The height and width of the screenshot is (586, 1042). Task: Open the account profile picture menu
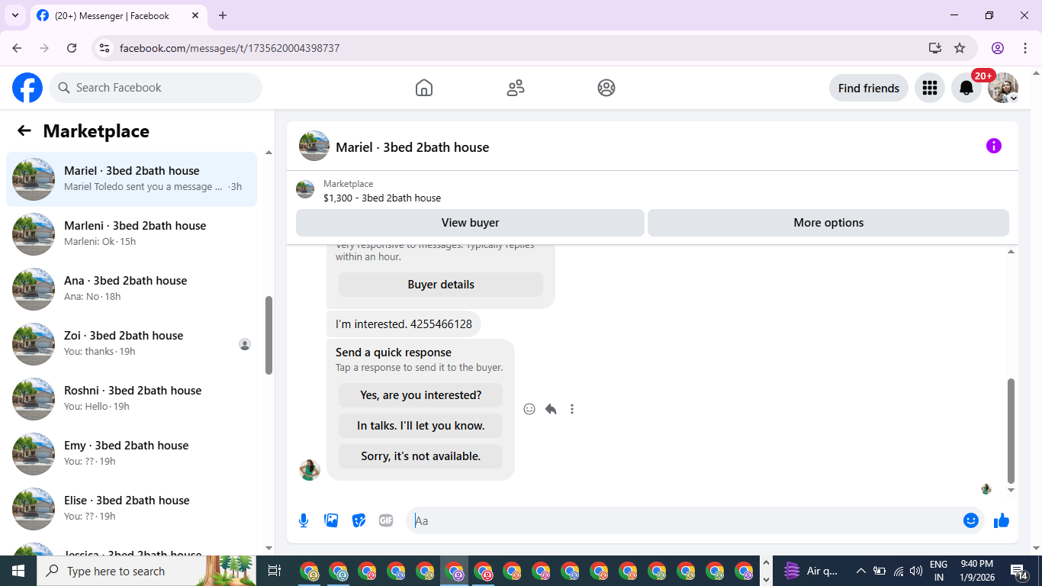tap(1003, 88)
